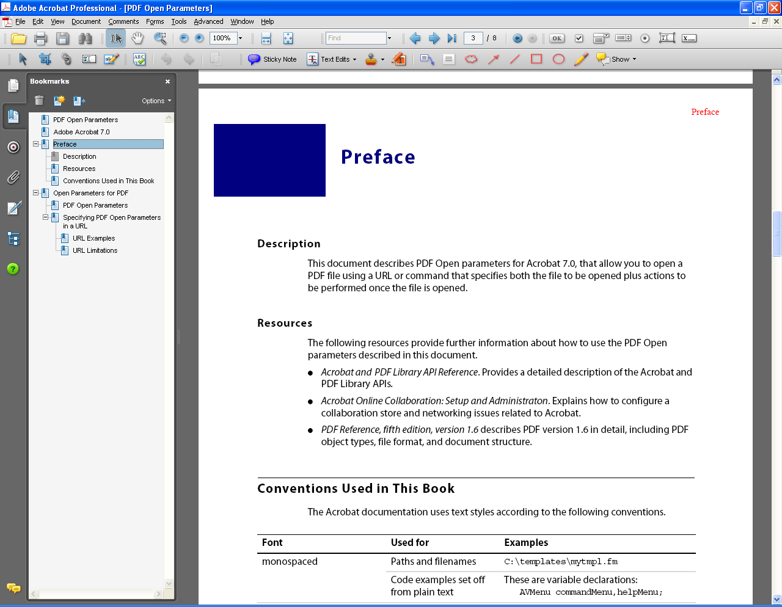Image resolution: width=782 pixels, height=607 pixels.
Task: Select the Crop Pages tool
Action: 45,59
